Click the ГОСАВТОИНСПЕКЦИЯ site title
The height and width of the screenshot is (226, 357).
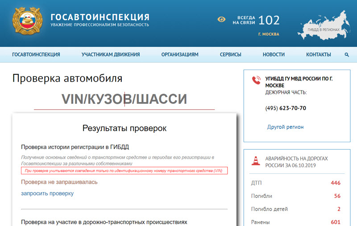(100, 17)
